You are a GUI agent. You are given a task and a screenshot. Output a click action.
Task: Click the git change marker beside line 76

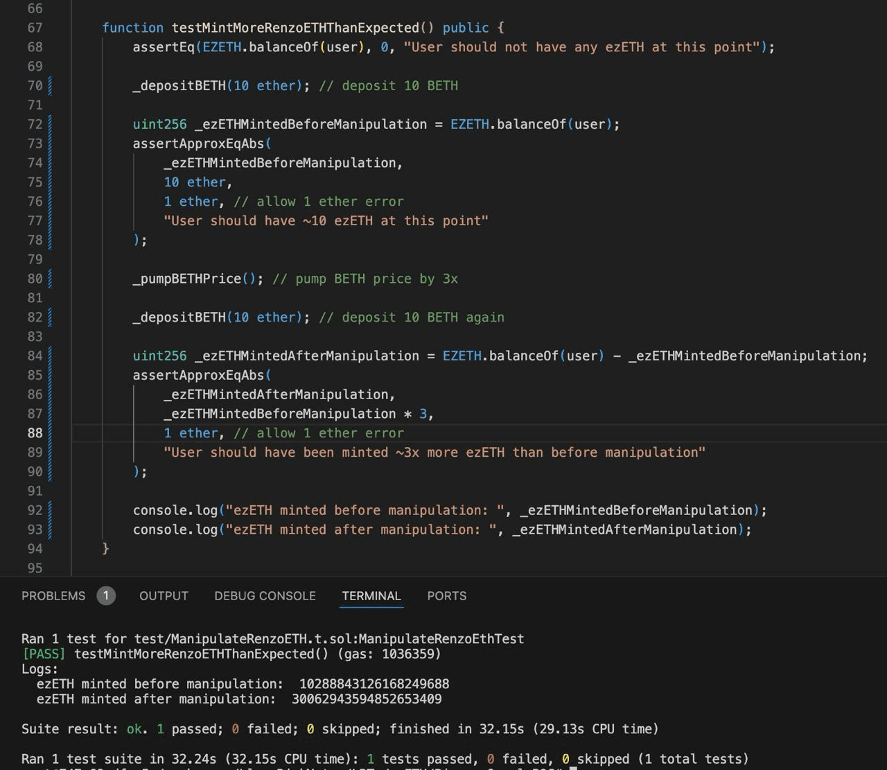[50, 202]
